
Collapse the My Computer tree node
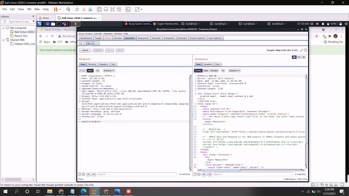4,28
